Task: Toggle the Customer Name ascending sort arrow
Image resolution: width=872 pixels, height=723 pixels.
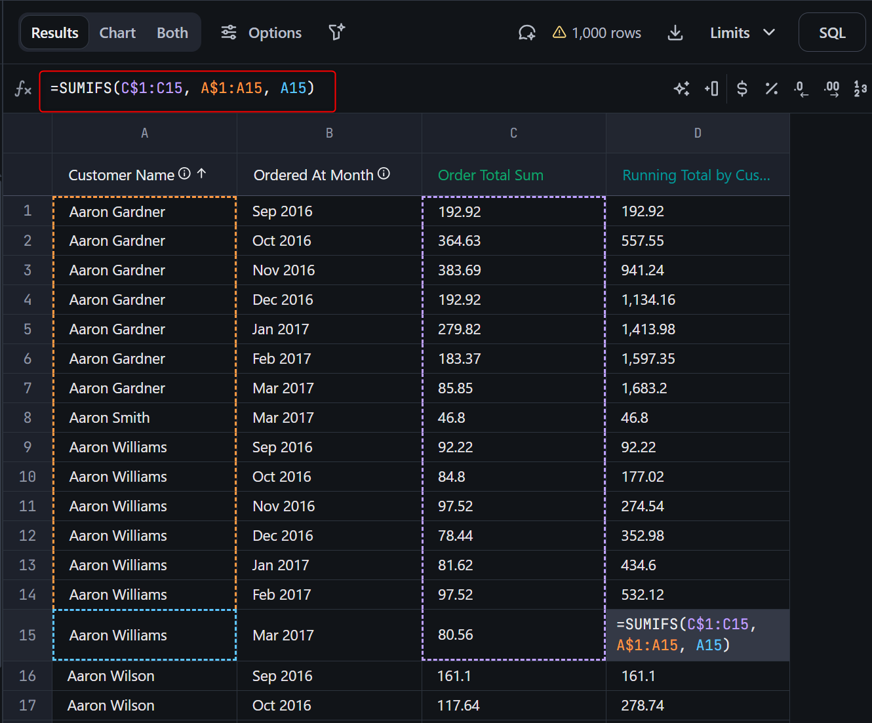Action: coord(202,174)
